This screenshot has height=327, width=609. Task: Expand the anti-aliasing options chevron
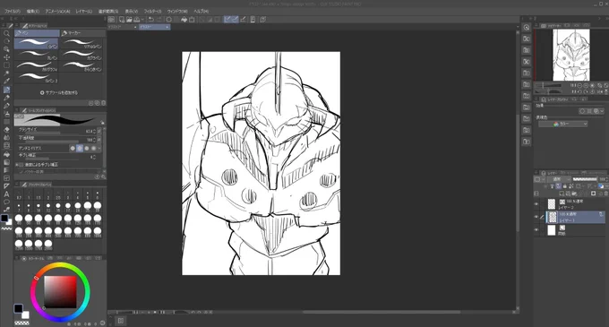[99, 148]
